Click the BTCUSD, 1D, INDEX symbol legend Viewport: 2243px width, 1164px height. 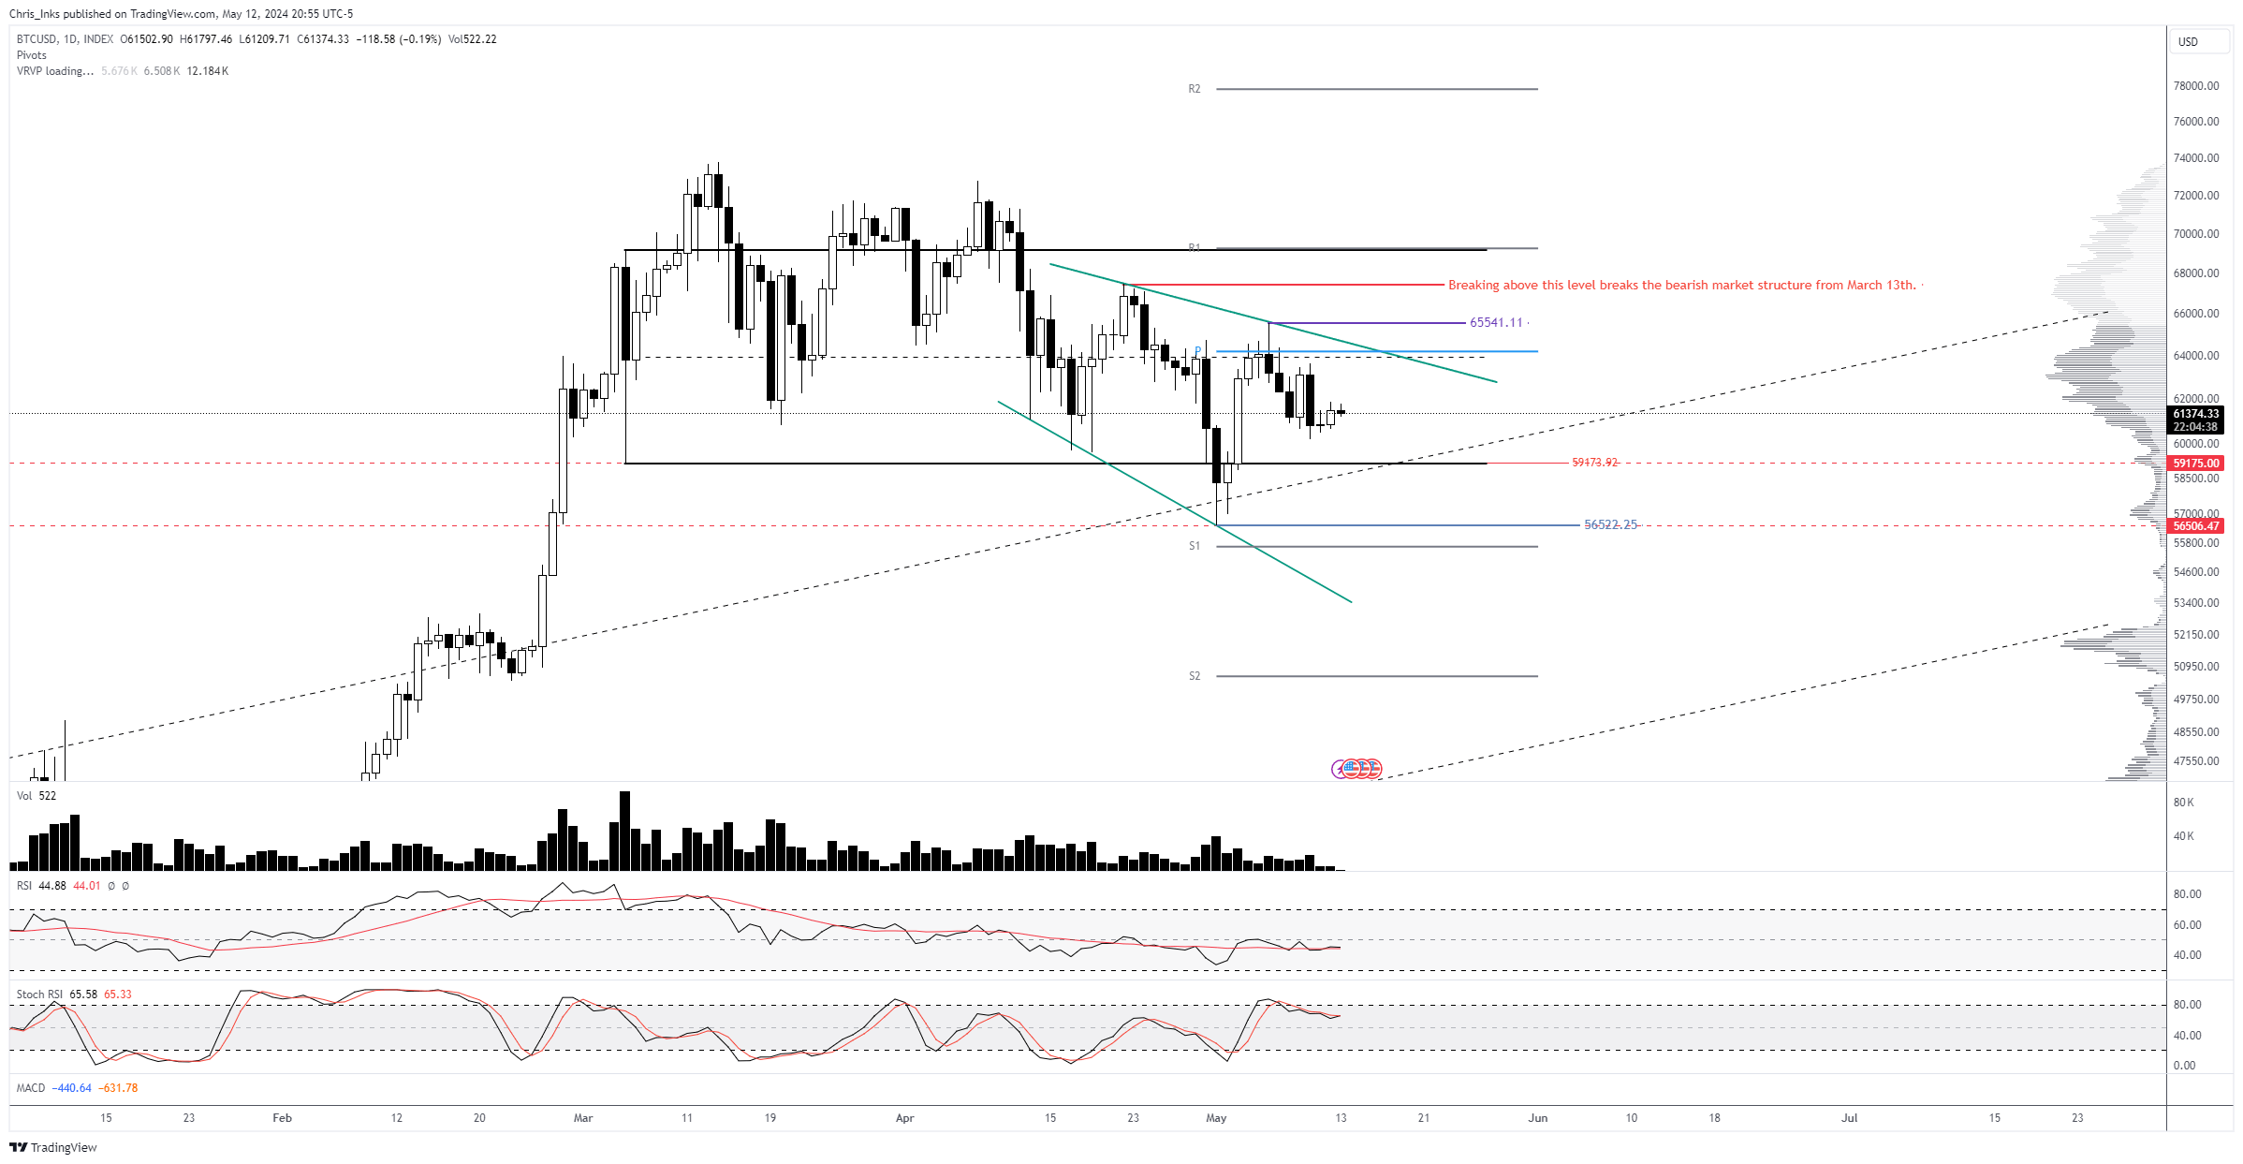(x=65, y=39)
